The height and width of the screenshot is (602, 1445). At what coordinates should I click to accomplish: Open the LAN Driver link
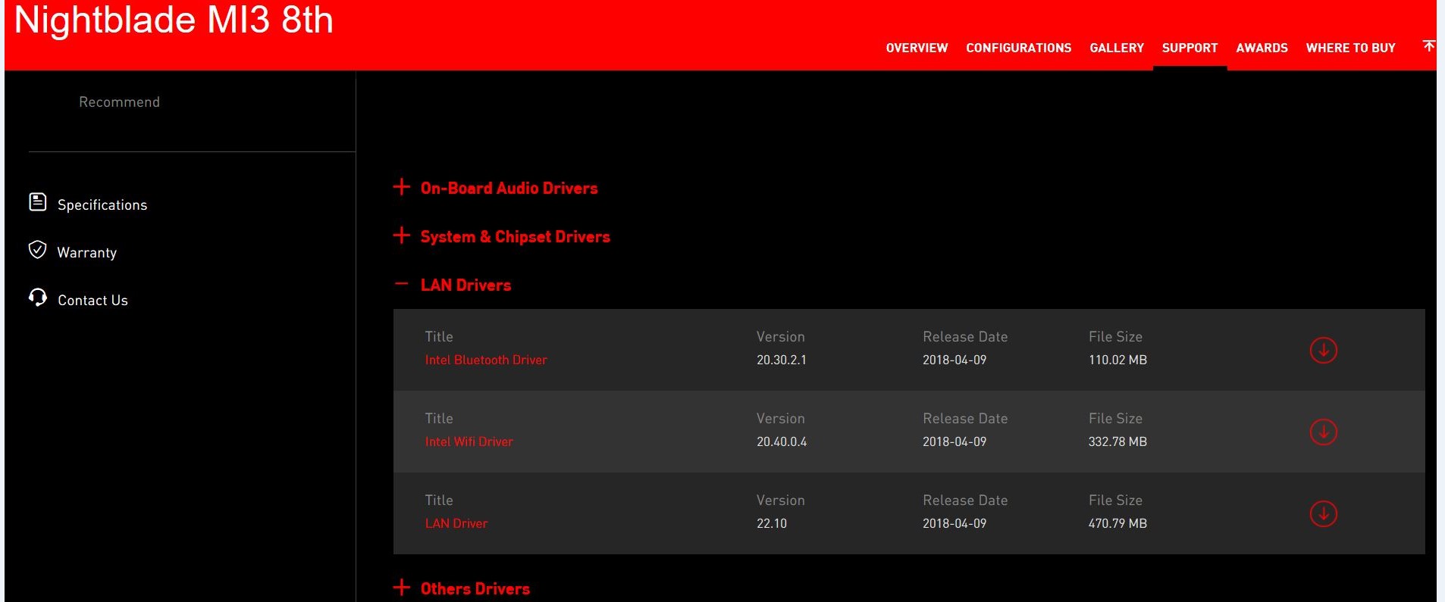coord(456,523)
